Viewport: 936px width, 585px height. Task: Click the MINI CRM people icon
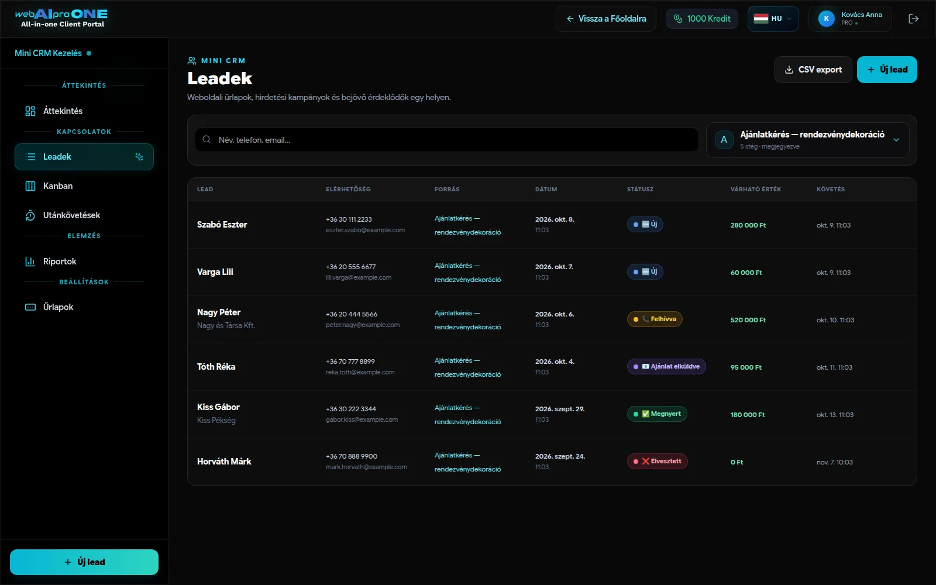coord(192,61)
